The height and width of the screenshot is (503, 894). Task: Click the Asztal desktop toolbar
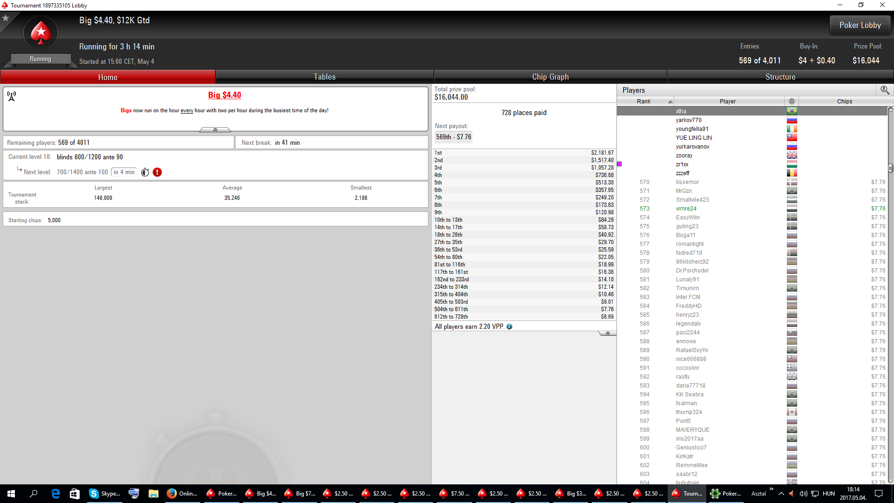(x=759, y=494)
